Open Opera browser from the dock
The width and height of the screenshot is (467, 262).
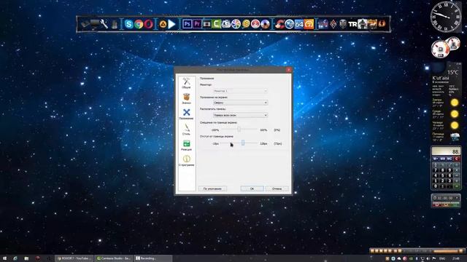point(149,24)
